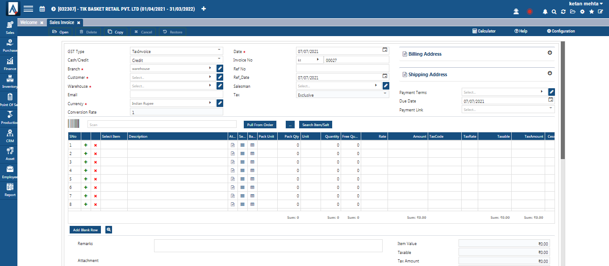This screenshot has width=609, height=266.
Task: Click the refresh icon in the header
Action: click(x=563, y=12)
